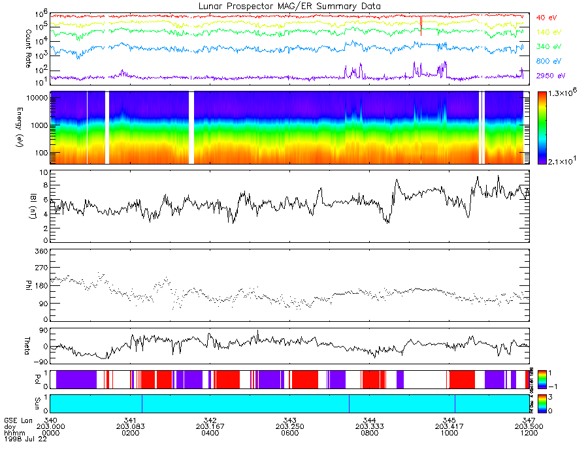Click the day-of-year value '203.500'

click(529, 427)
